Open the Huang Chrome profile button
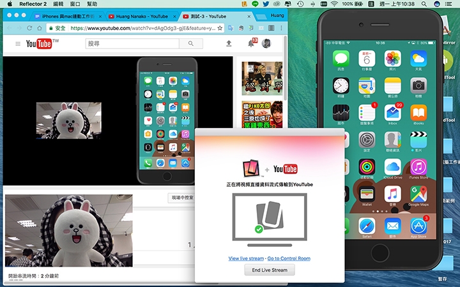Image resolution: width=460 pixels, height=287 pixels. pyautogui.click(x=277, y=15)
